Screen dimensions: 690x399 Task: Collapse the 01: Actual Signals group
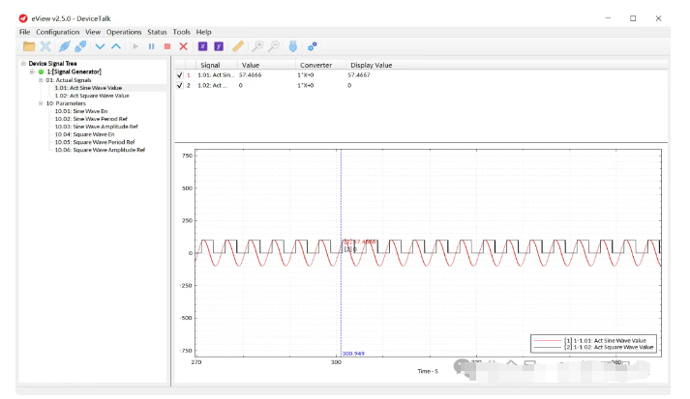pos(41,80)
